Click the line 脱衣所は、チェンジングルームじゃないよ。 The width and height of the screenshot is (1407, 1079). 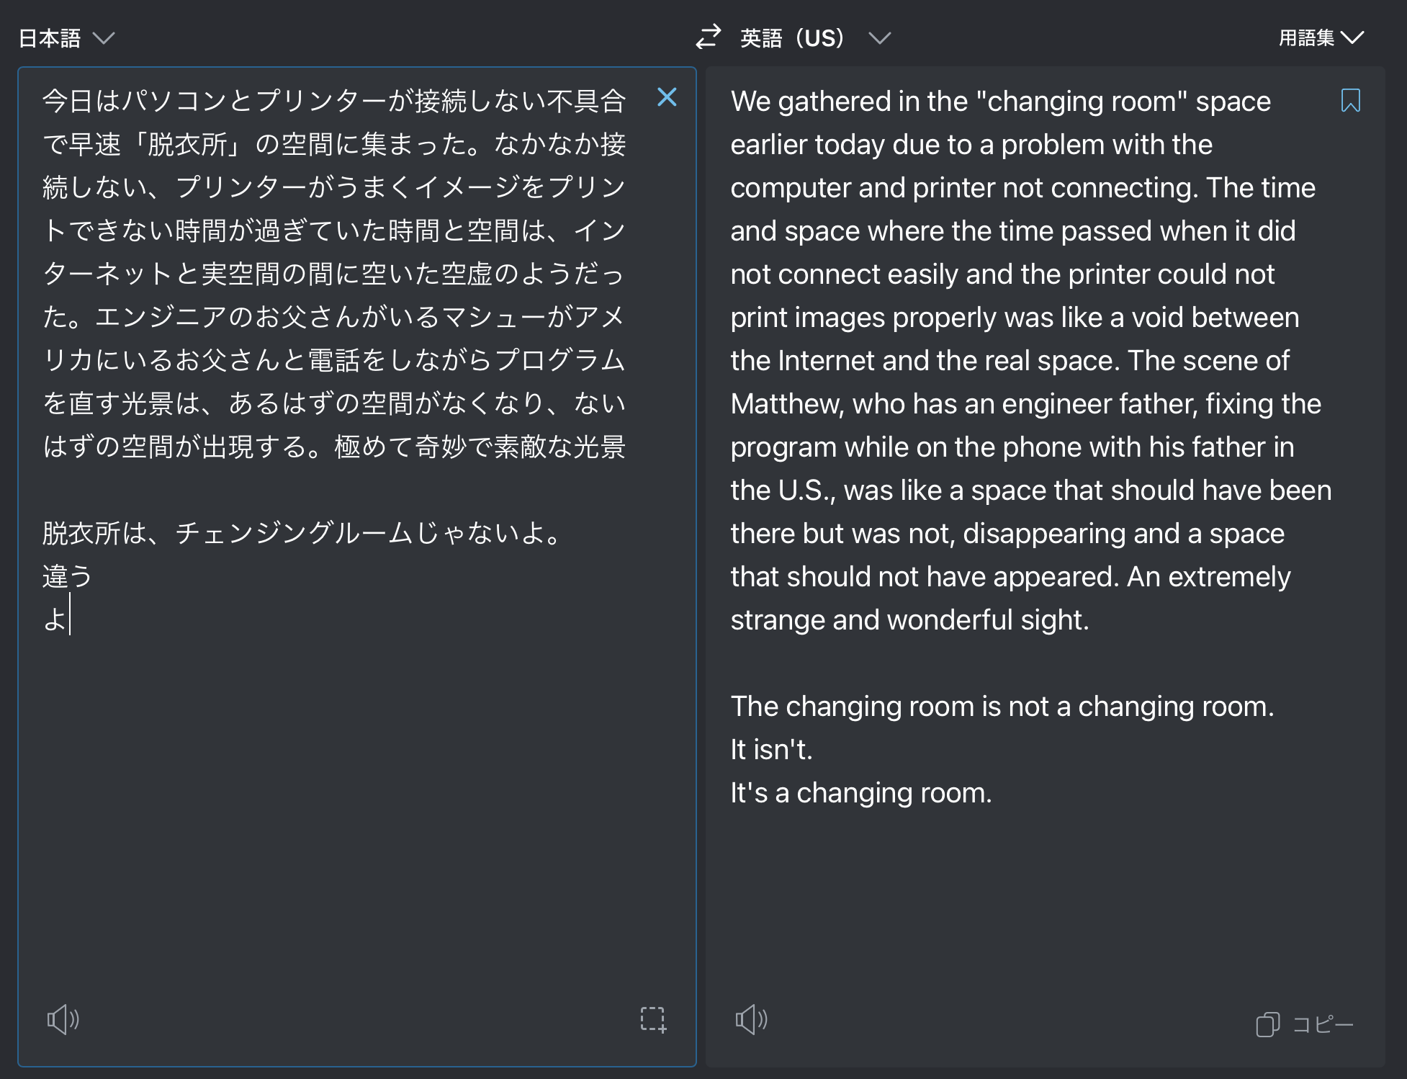point(302,533)
